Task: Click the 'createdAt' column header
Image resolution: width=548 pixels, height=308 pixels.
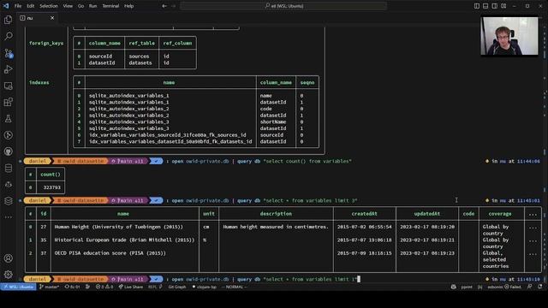Action: [364, 214]
